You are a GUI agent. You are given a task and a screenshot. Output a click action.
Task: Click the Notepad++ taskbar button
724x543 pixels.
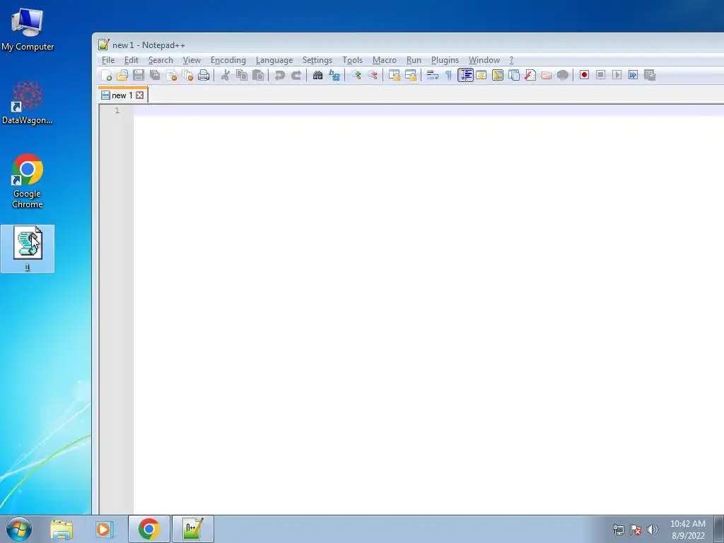pos(193,529)
